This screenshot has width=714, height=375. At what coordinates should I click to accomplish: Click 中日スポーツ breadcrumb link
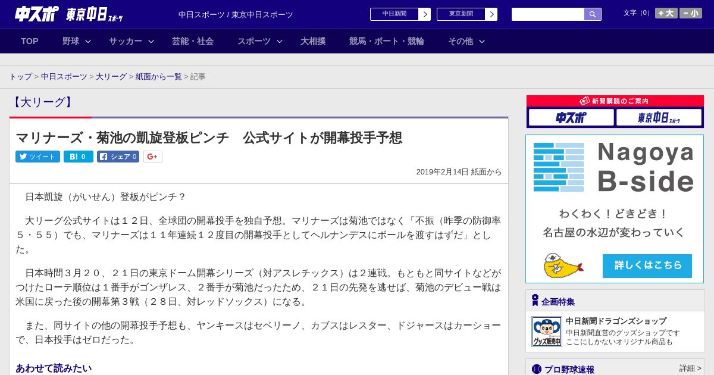tap(64, 77)
